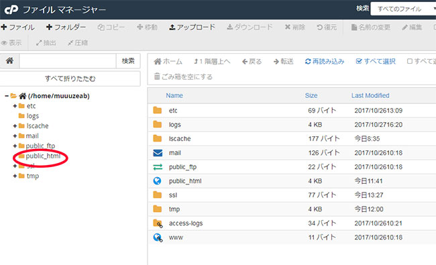This screenshot has width=436, height=265.
Task: Collapse the /home/muuuzeab root node
Action: point(7,96)
